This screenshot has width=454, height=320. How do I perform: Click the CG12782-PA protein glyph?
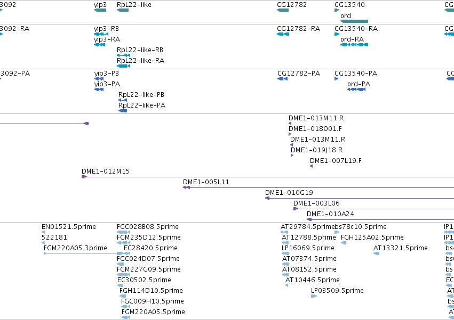(282, 79)
